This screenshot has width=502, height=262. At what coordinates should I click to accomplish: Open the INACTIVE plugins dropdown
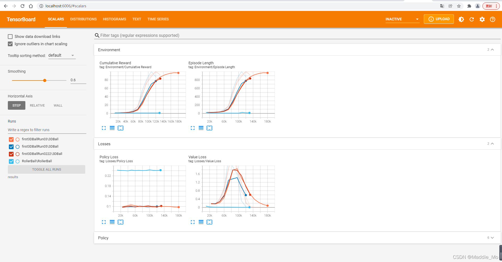[x=402, y=19]
